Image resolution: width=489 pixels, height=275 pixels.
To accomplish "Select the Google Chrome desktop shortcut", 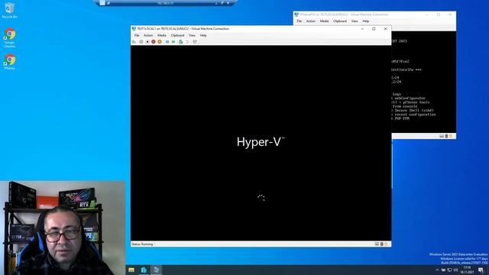I will point(9,38).
